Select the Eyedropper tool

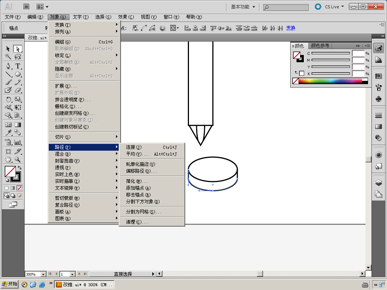pyautogui.click(x=8, y=133)
